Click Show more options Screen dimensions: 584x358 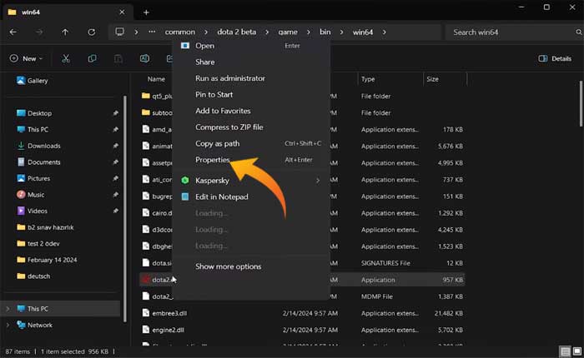pyautogui.click(x=228, y=266)
